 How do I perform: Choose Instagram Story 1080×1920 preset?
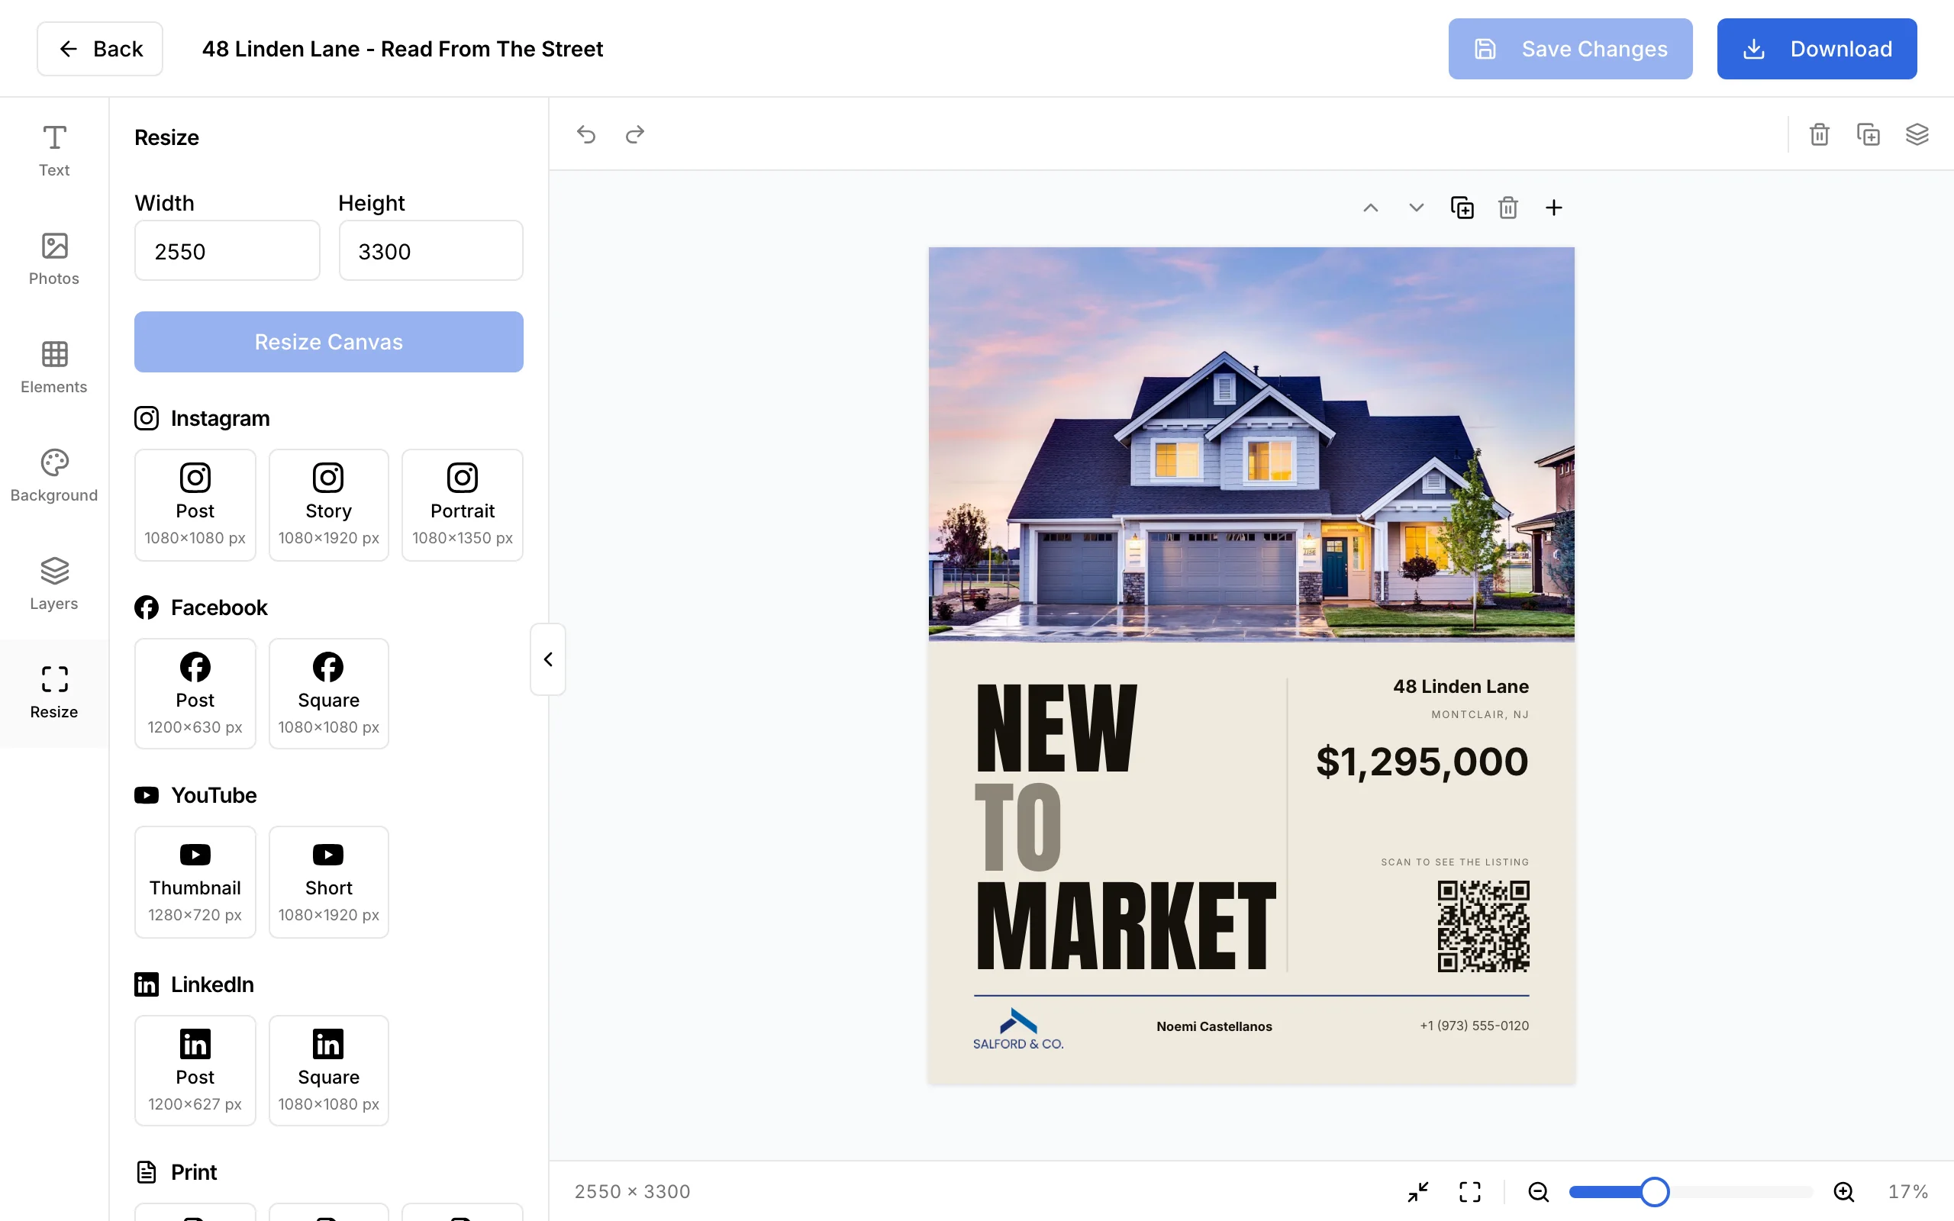[x=329, y=504]
